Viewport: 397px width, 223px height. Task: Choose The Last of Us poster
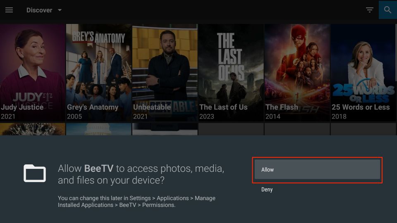231,73
